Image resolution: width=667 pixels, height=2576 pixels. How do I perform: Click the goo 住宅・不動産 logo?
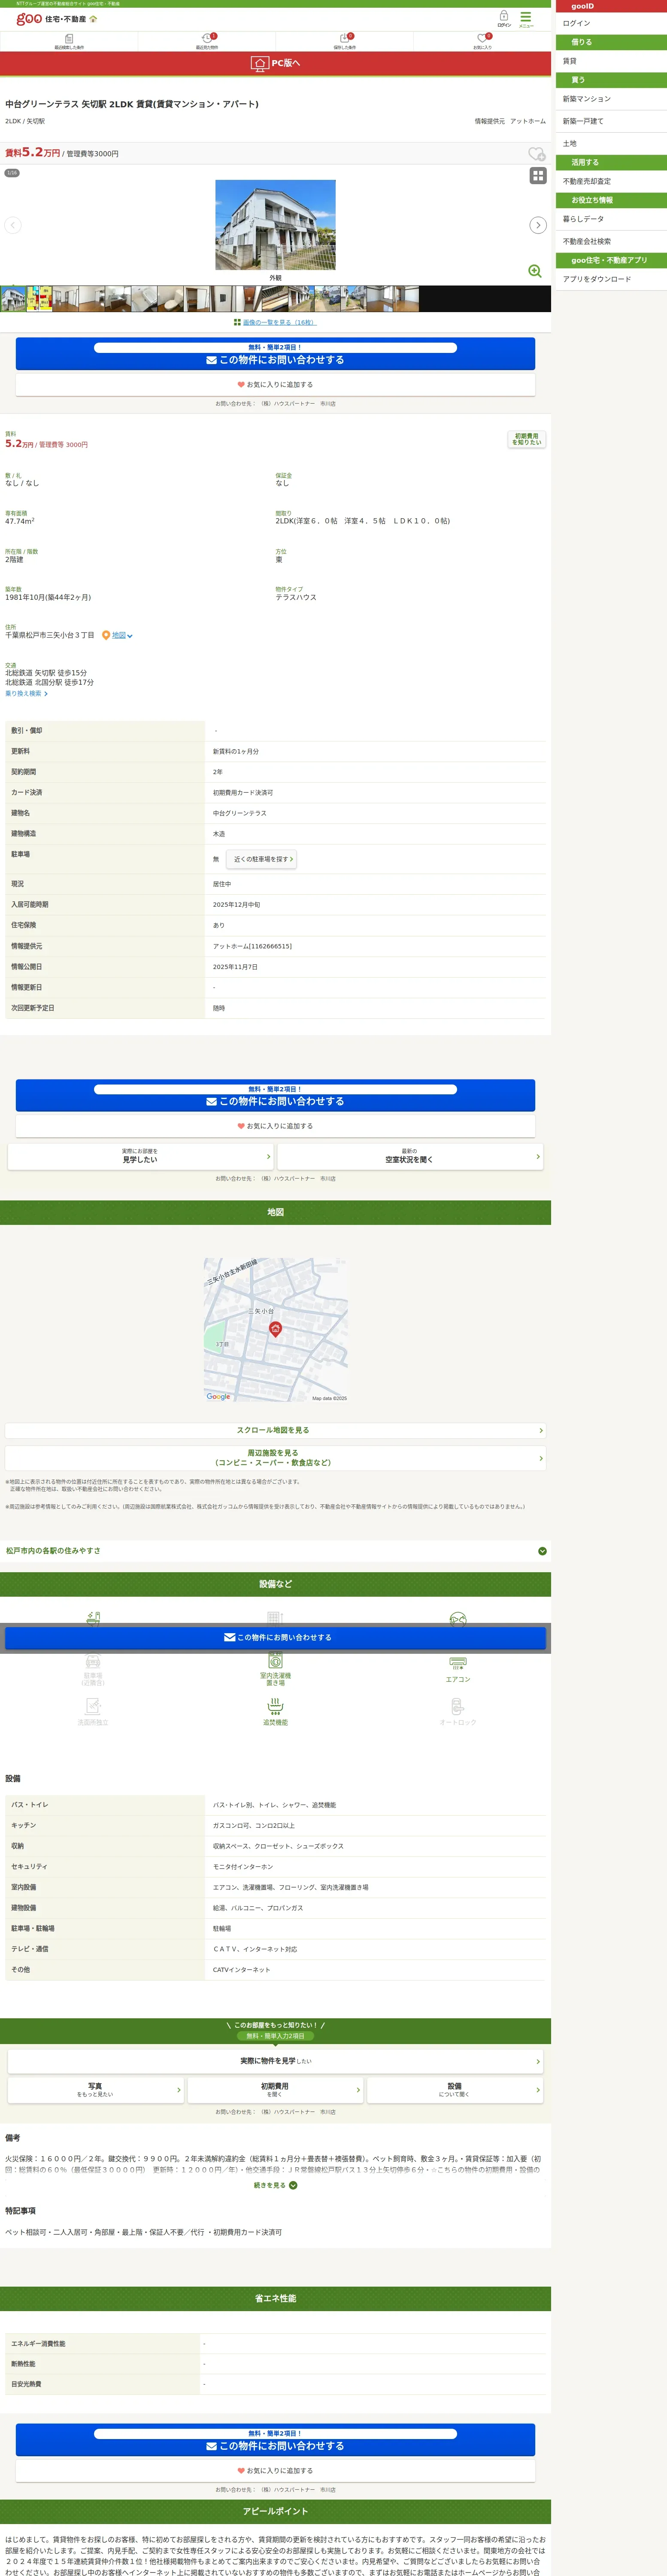[x=57, y=19]
